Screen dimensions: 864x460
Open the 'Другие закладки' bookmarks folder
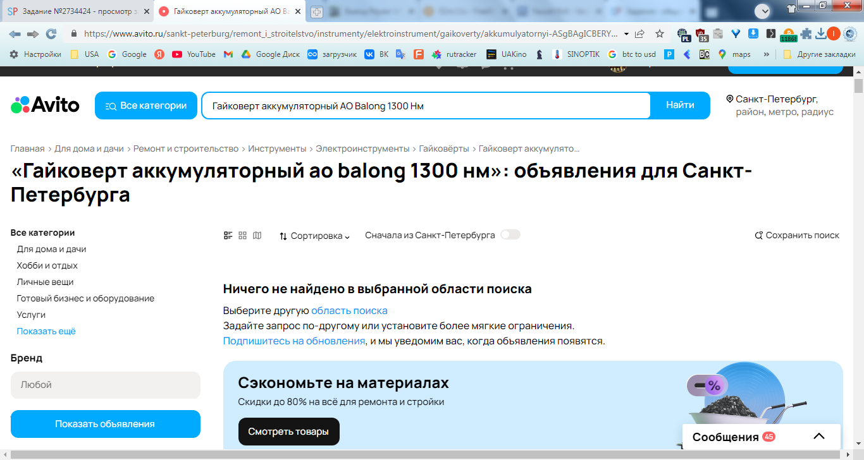point(818,54)
